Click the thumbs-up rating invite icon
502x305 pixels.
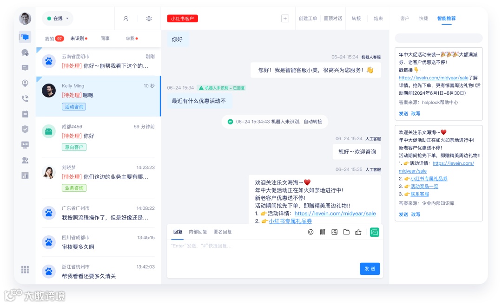[358, 232]
